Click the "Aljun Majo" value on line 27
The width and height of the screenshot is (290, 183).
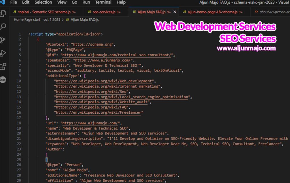[75, 170]
